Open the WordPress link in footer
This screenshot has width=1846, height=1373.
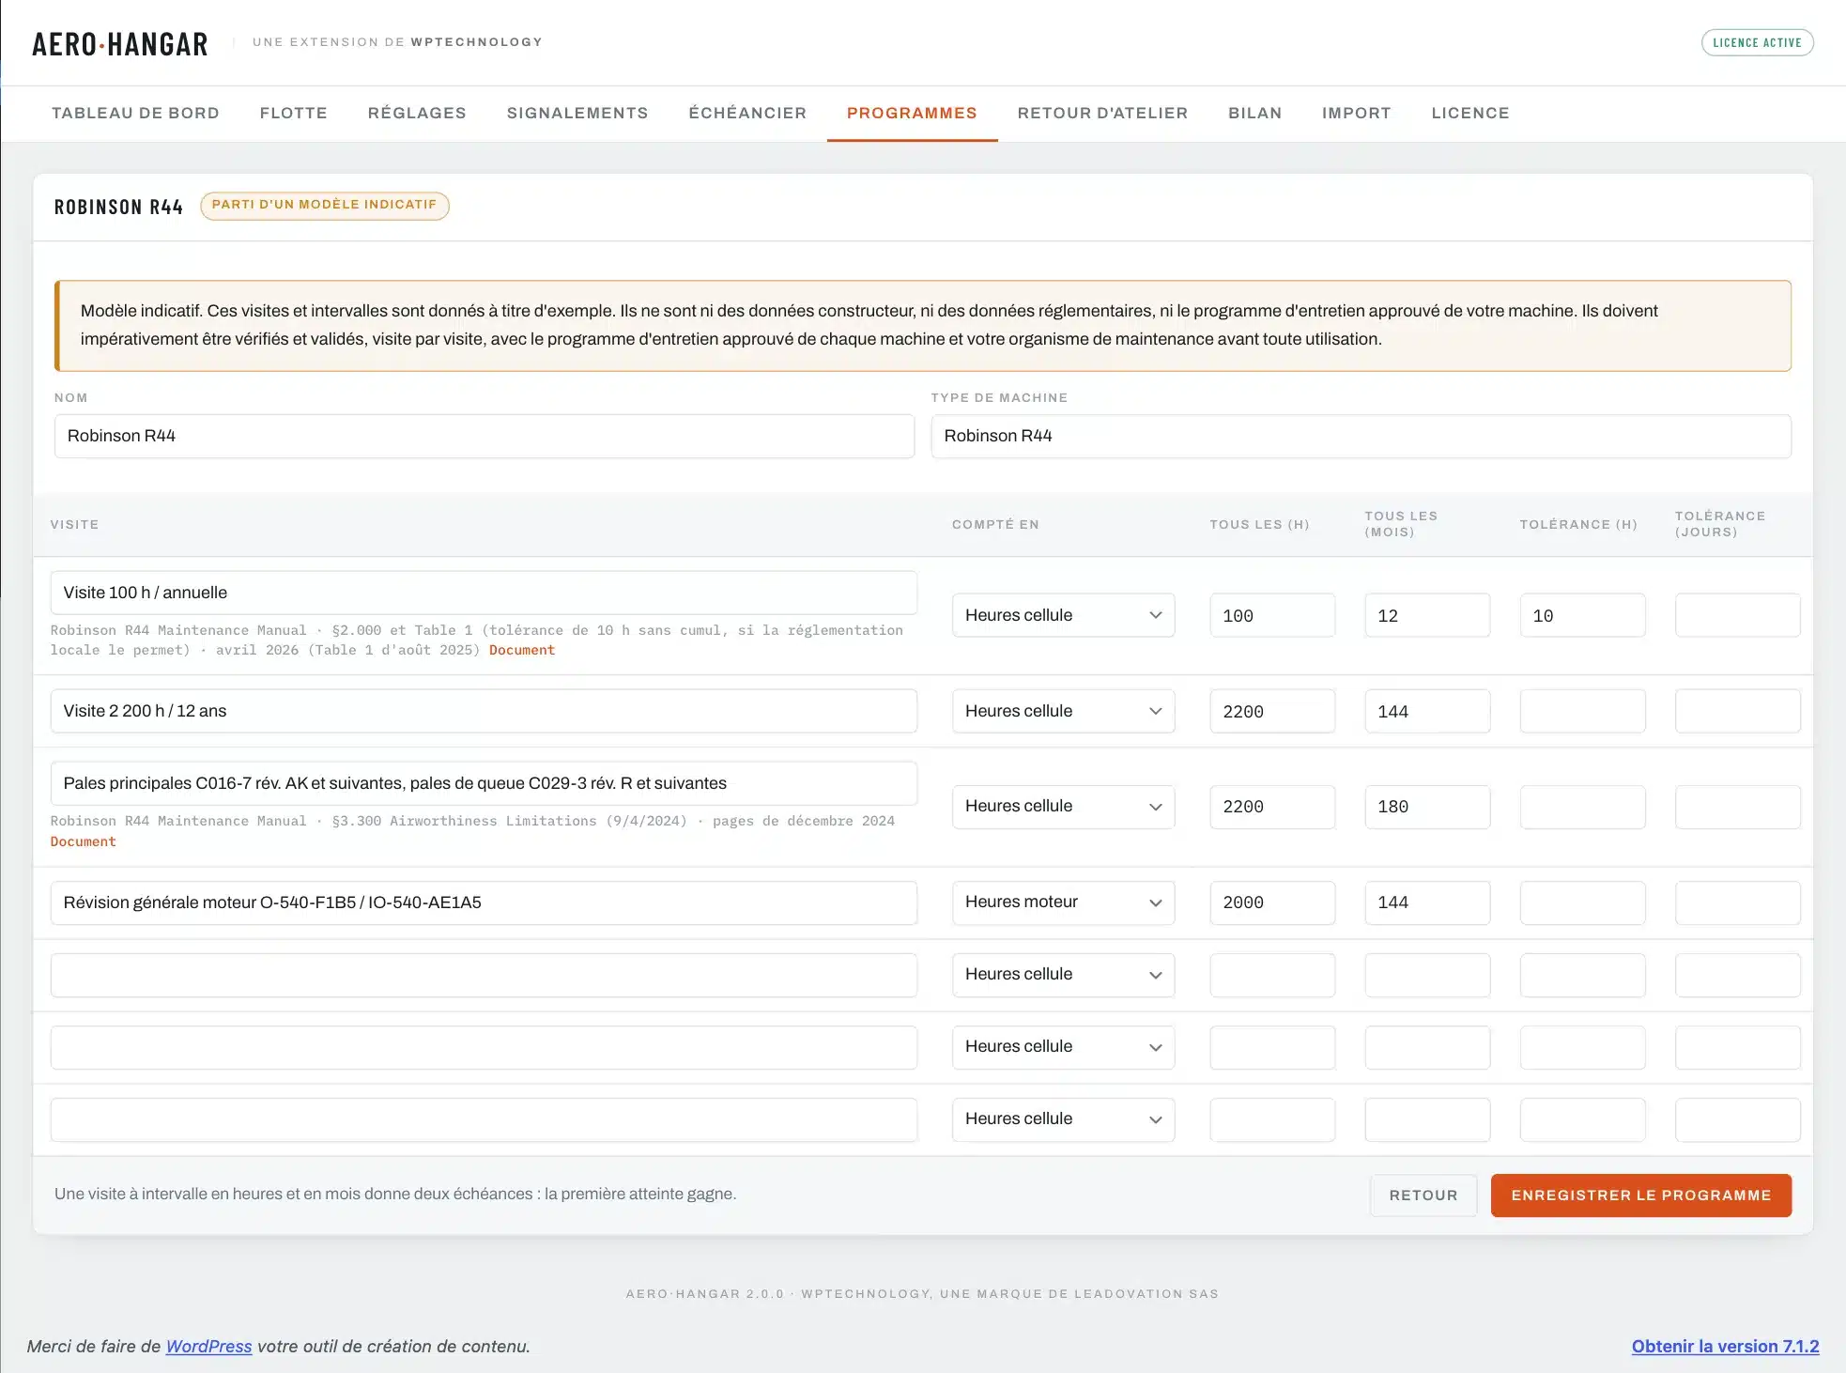(x=208, y=1346)
